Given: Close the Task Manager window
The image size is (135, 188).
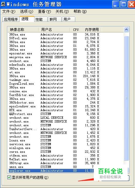Looking at the screenshot, I should [131, 4].
